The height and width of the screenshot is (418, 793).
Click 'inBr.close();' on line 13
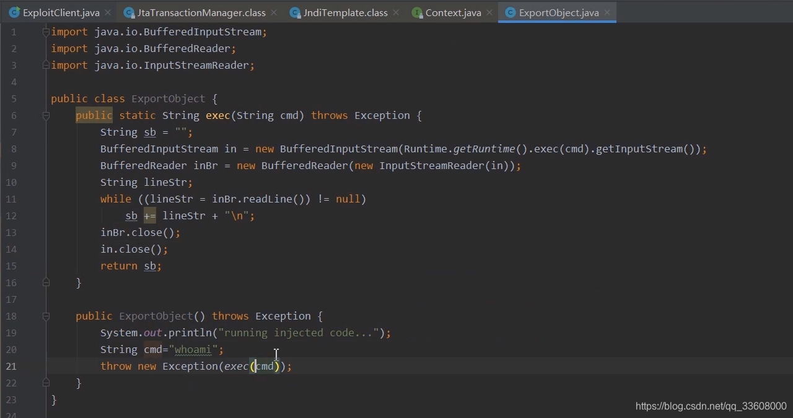[141, 232]
